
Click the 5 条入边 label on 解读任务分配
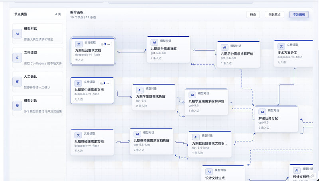[264, 128]
